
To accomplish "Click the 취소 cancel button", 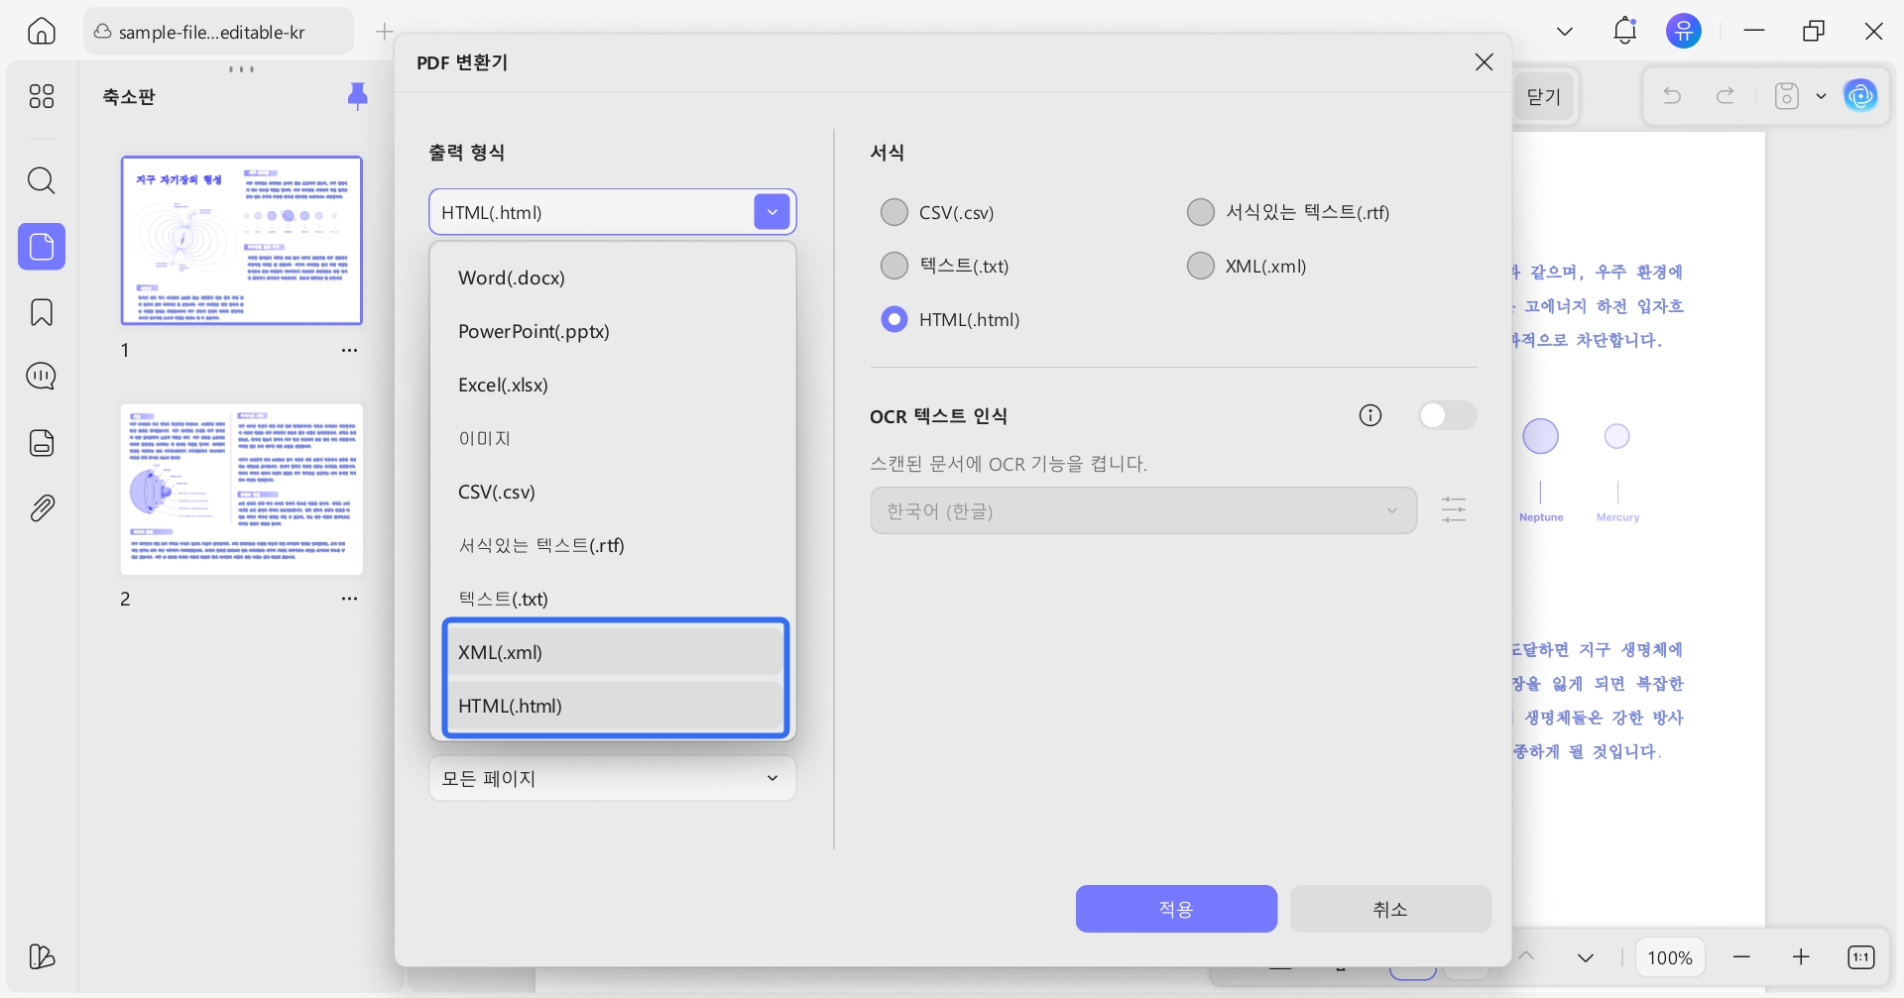I will click(x=1390, y=909).
